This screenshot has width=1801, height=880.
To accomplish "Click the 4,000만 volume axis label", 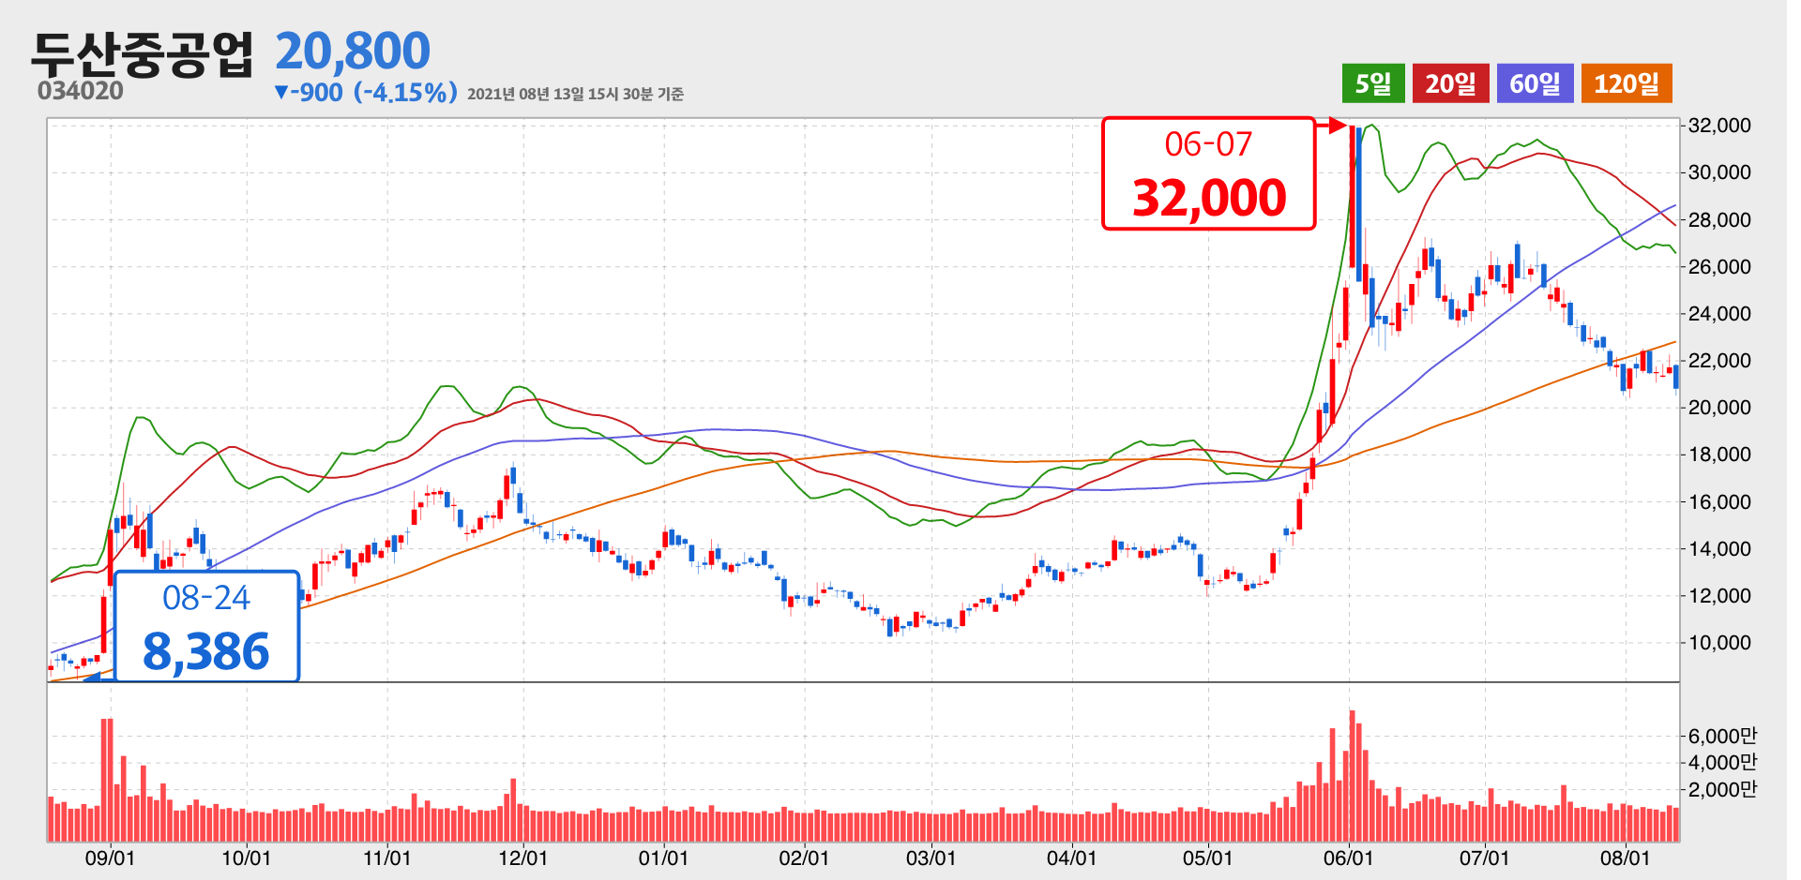I will [1722, 763].
